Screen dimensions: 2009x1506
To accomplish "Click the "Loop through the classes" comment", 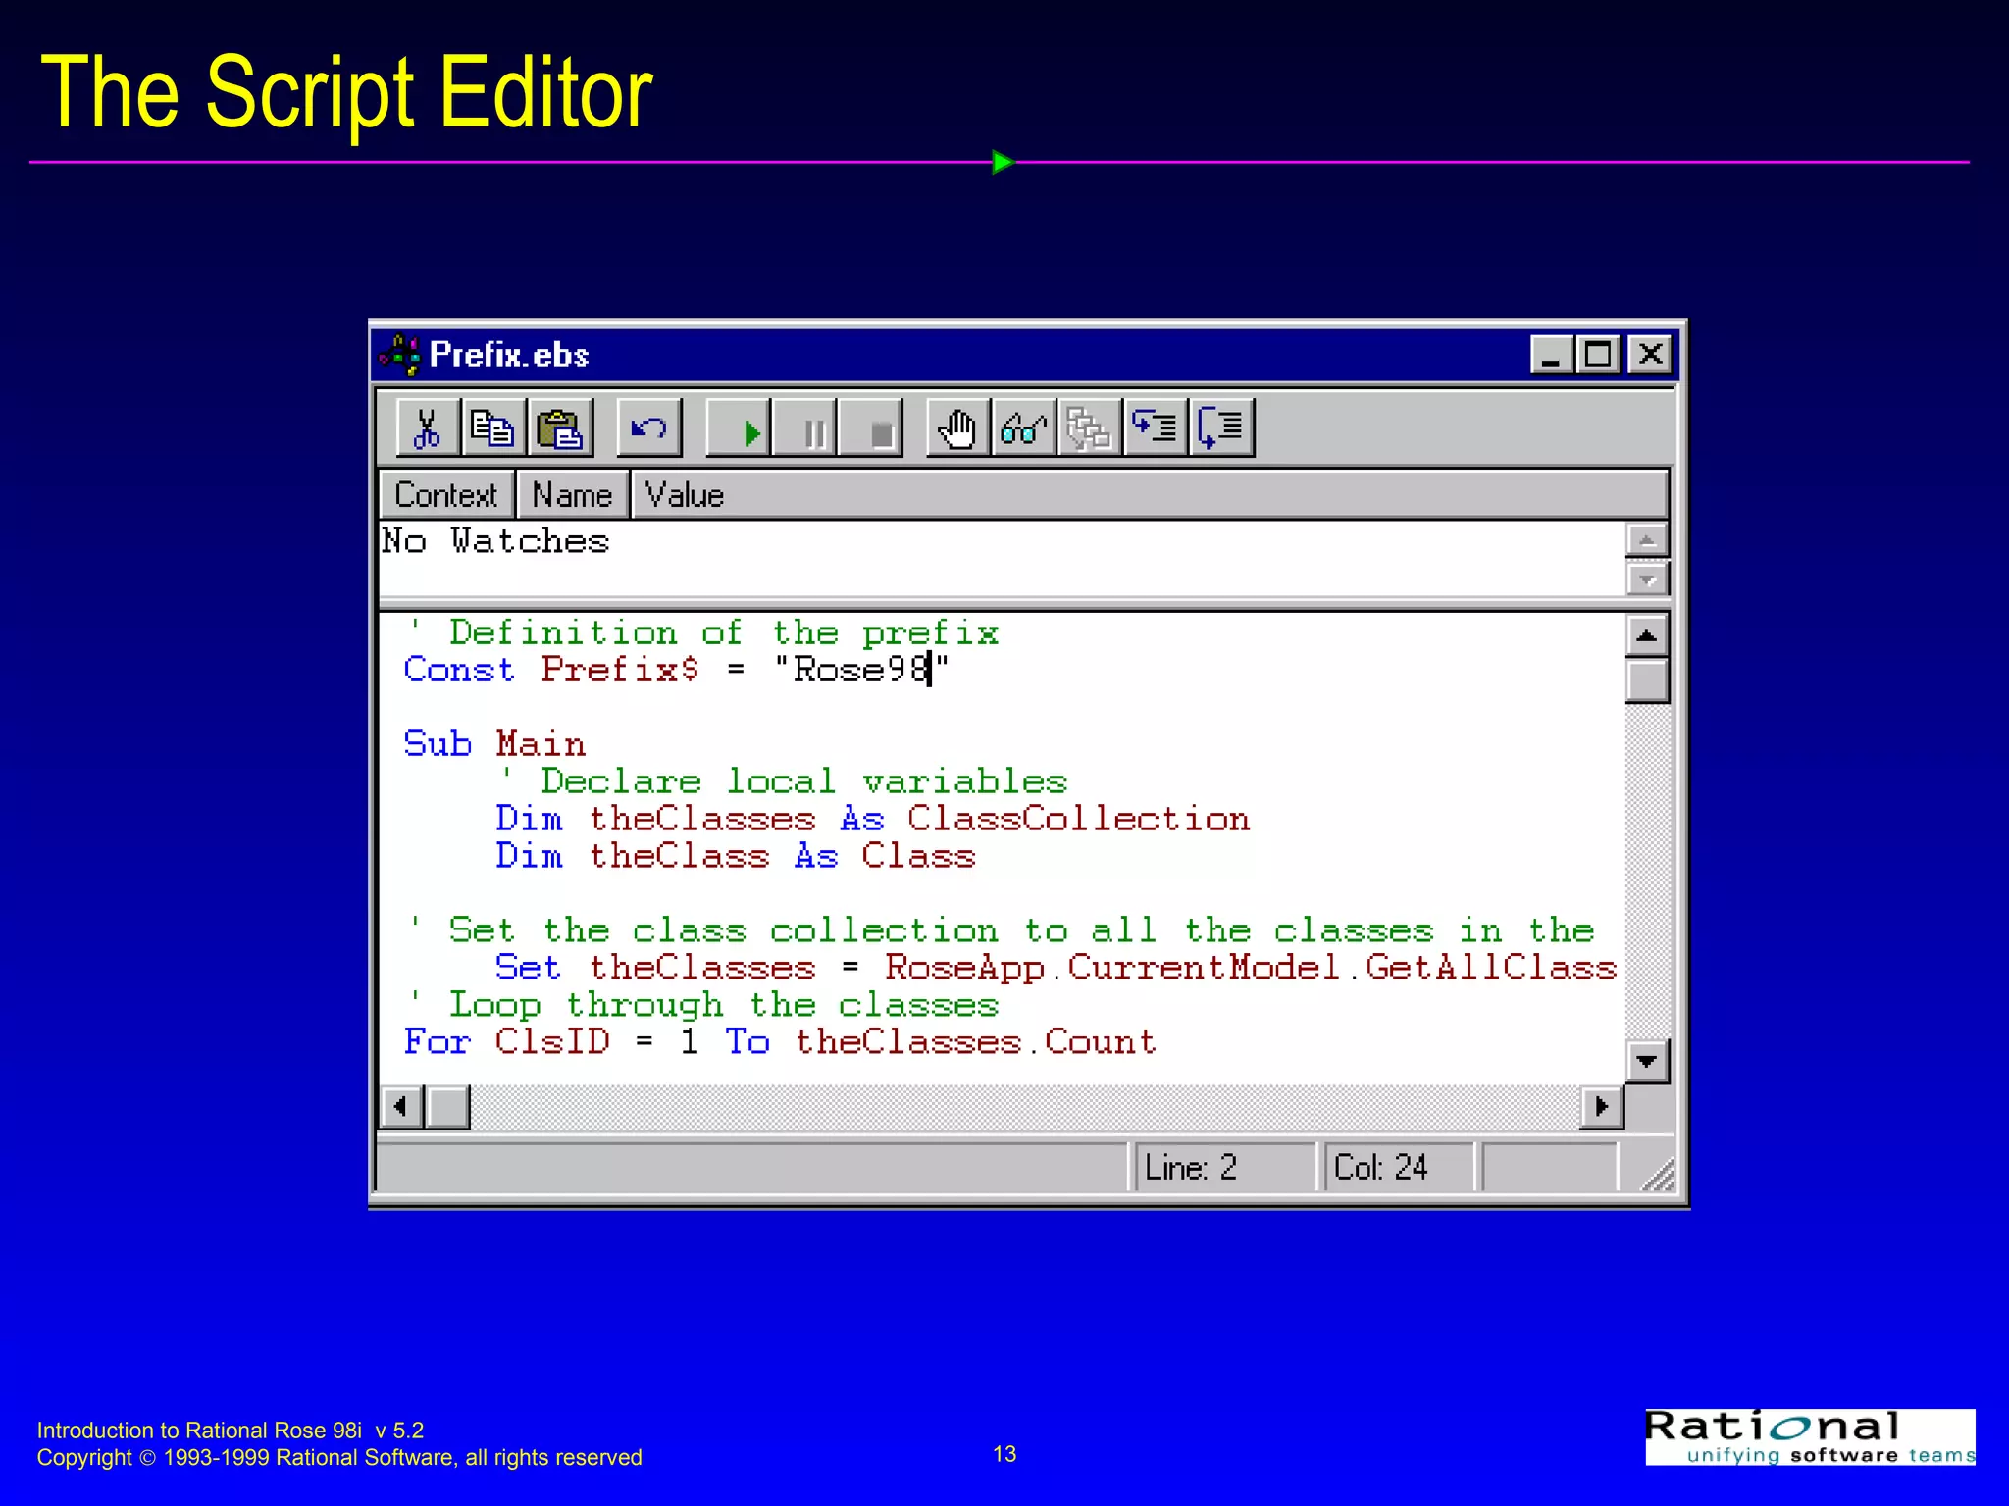I will 702,1005.
